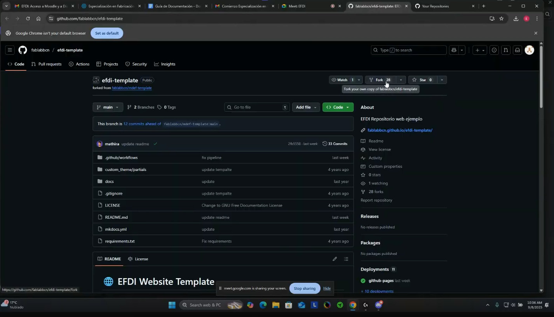The width and height of the screenshot is (554, 317).
Task: Expand the main branch dropdown
Action: pos(108,107)
